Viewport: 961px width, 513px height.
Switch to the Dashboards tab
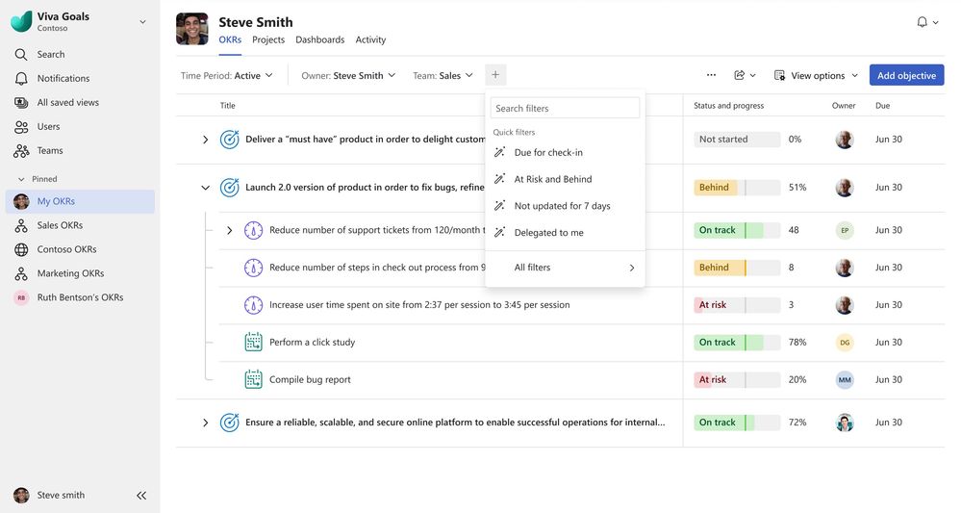pyautogui.click(x=319, y=39)
